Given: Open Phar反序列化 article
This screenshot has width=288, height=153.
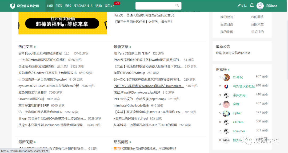Looking at the screenshot, I should [148, 60].
